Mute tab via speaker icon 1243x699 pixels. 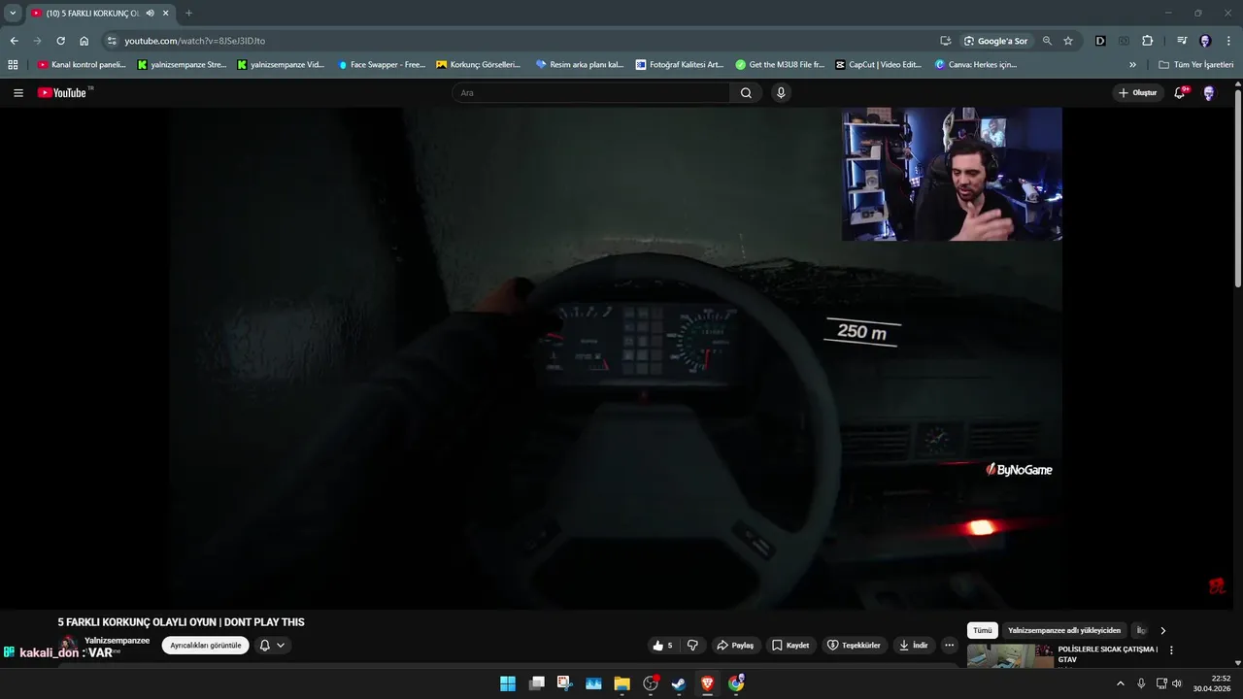pyautogui.click(x=151, y=13)
